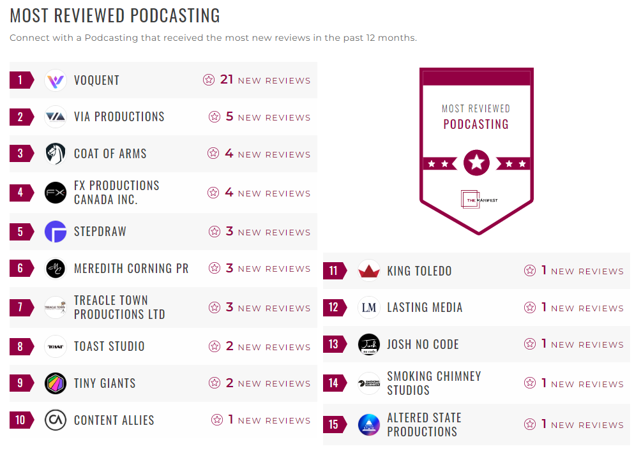
Task: Open the Smoking Chimney Studios link
Action: tap(434, 383)
